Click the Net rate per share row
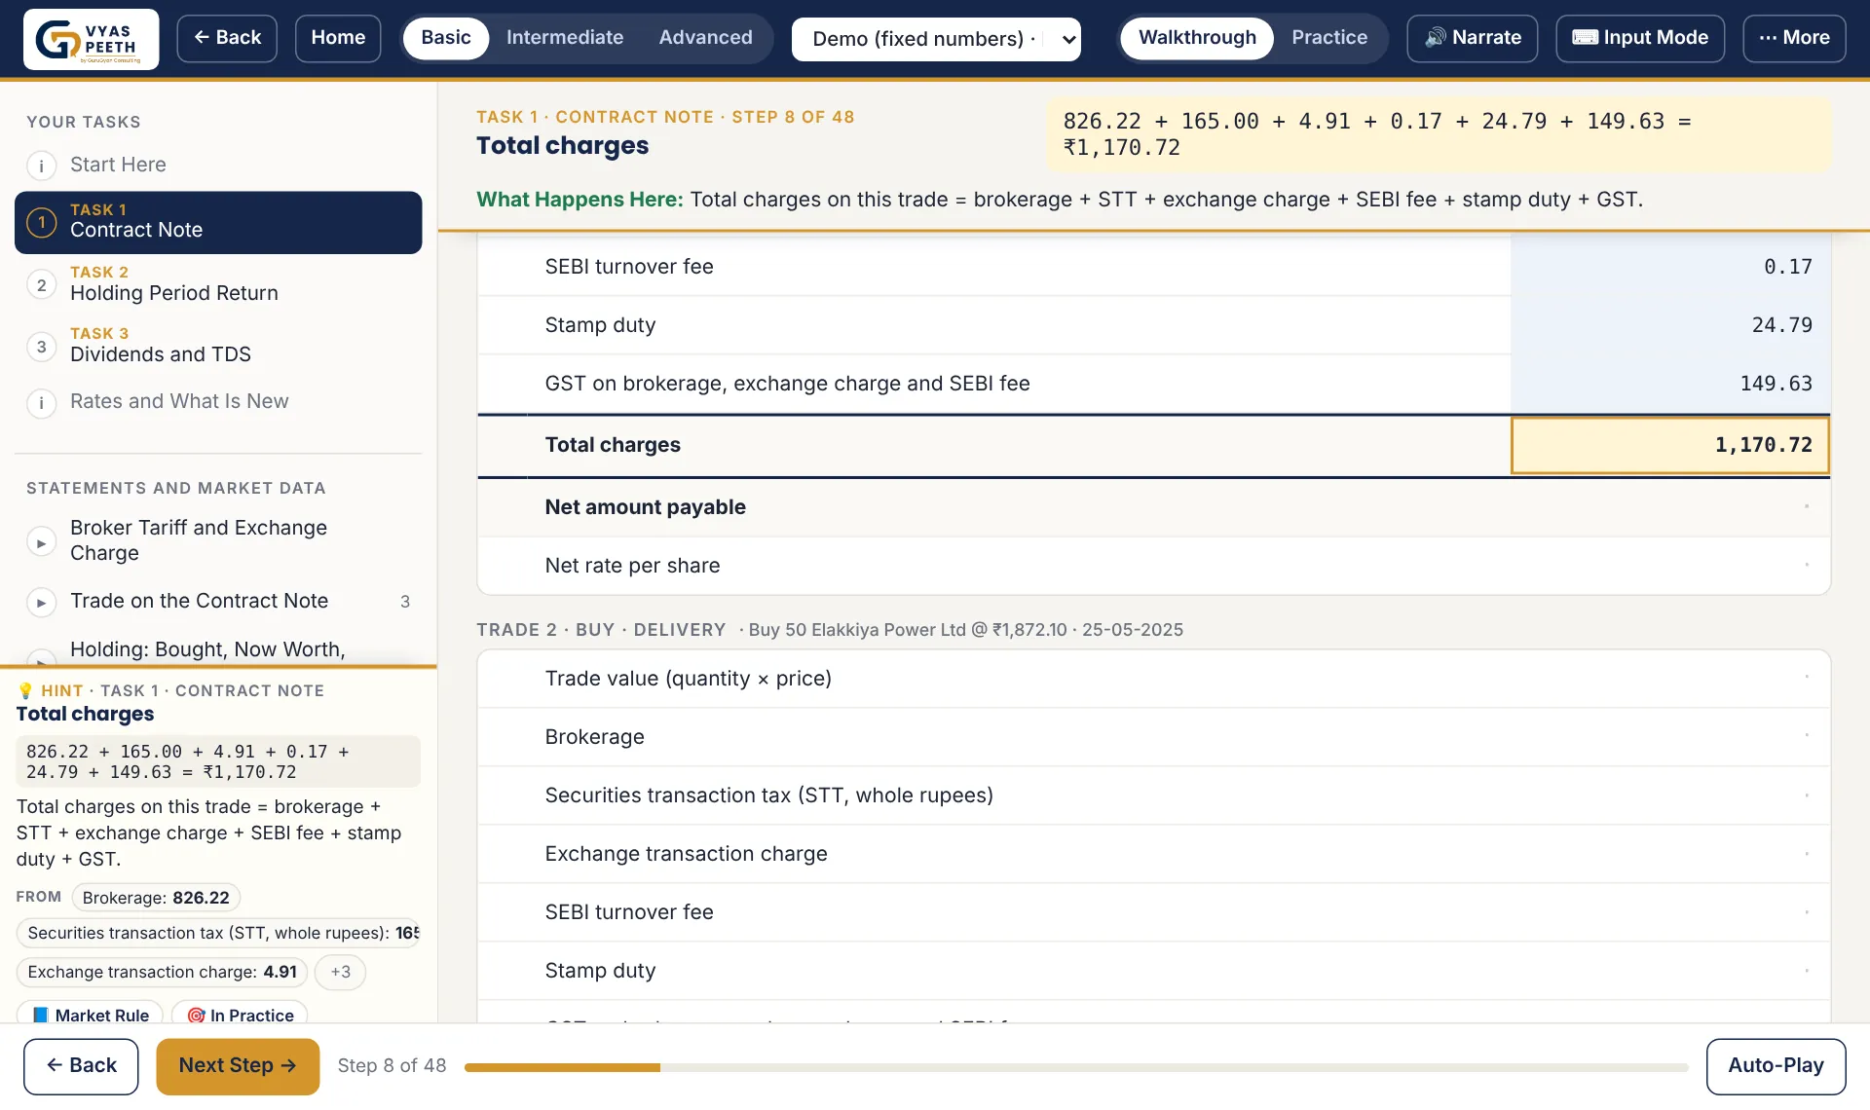This screenshot has width=1870, height=1110. [x=1154, y=566]
